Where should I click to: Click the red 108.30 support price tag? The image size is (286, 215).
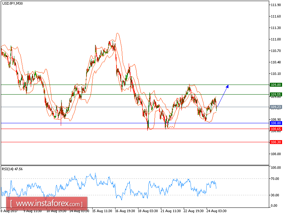pyautogui.click(x=275, y=141)
